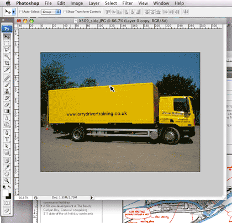Image resolution: width=232 pixels, height=223 pixels.
Task: Open the Photoshop application menu
Action: point(28,3)
